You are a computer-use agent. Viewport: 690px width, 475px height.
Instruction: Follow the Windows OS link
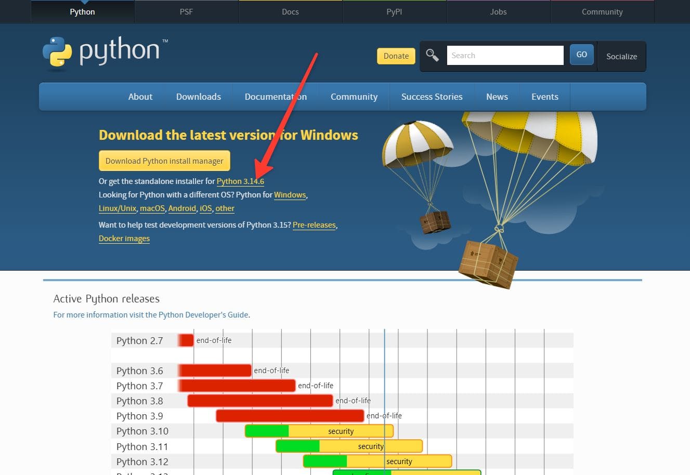[290, 195]
